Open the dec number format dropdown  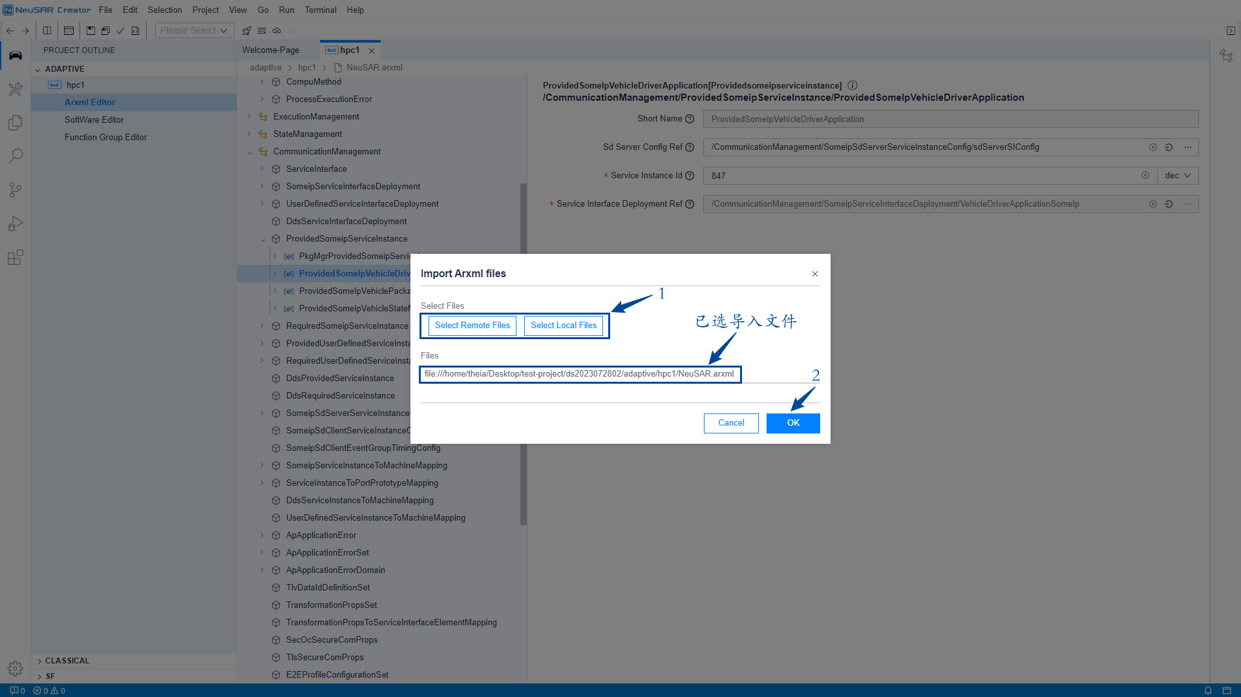coord(1177,176)
